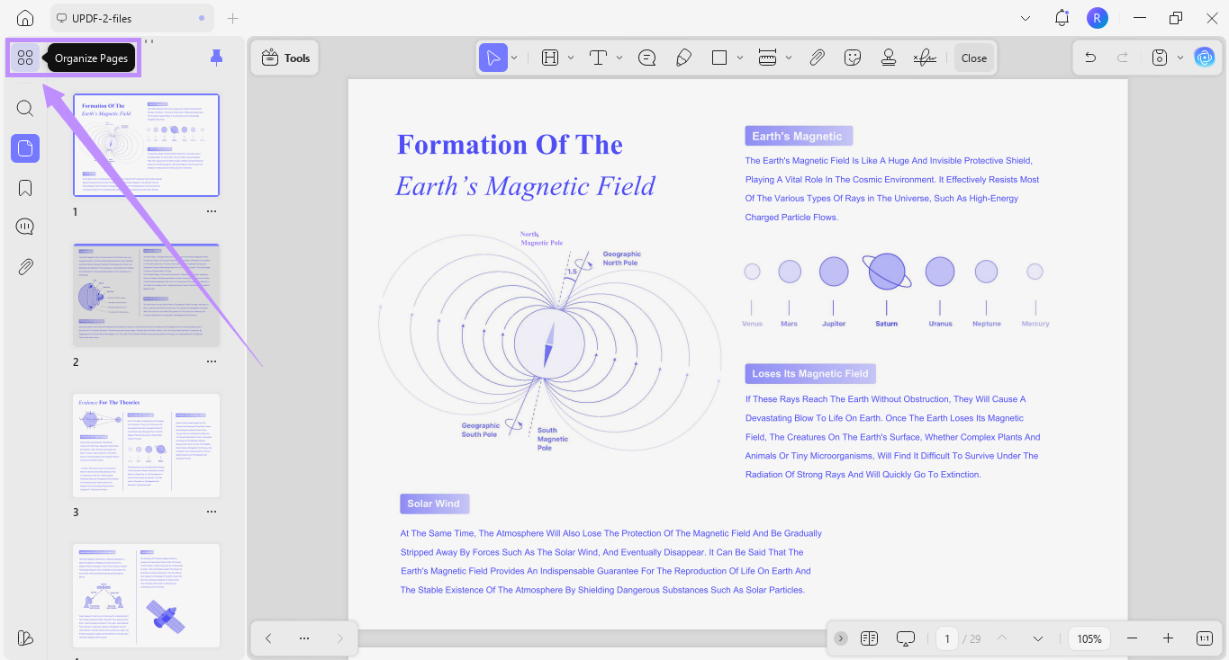
Task: Start slideshow presentation mode
Action: coord(906,638)
